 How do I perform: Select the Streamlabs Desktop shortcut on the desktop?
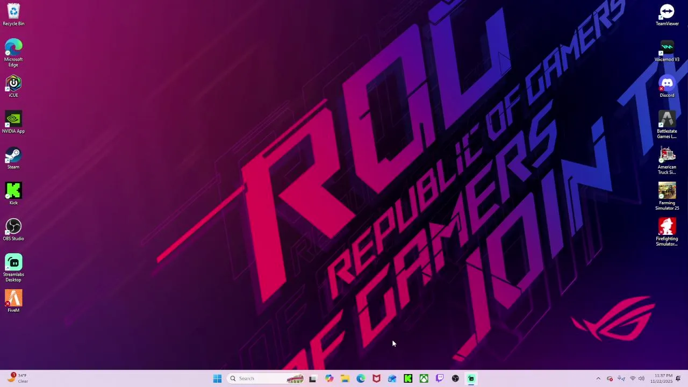pyautogui.click(x=13, y=268)
